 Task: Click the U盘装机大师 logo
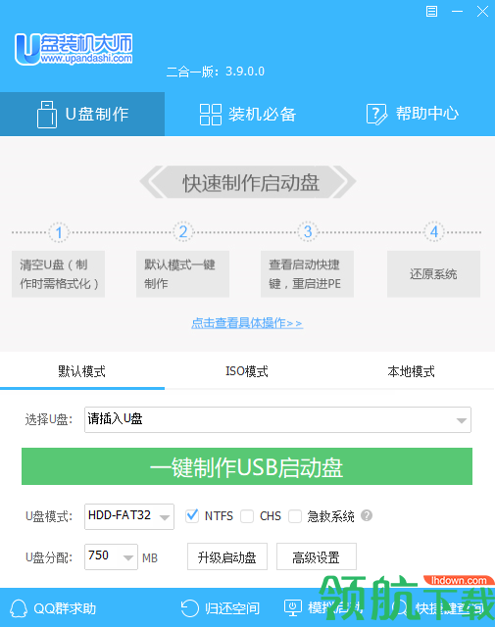click(x=74, y=49)
